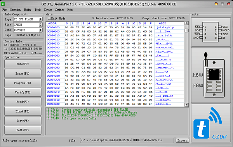Image resolution: width=233 pixels, height=147 pixels.
Task: Open the Buffer menu
Action: click(28, 10)
